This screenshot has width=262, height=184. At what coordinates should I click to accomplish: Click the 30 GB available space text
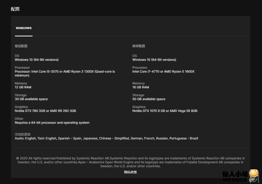(x=31, y=99)
